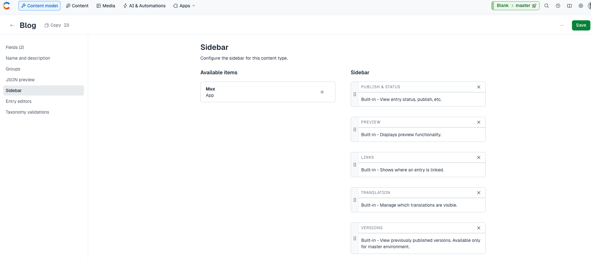This screenshot has height=259, width=591.
Task: Open the Entry editors section
Action: pos(19,101)
